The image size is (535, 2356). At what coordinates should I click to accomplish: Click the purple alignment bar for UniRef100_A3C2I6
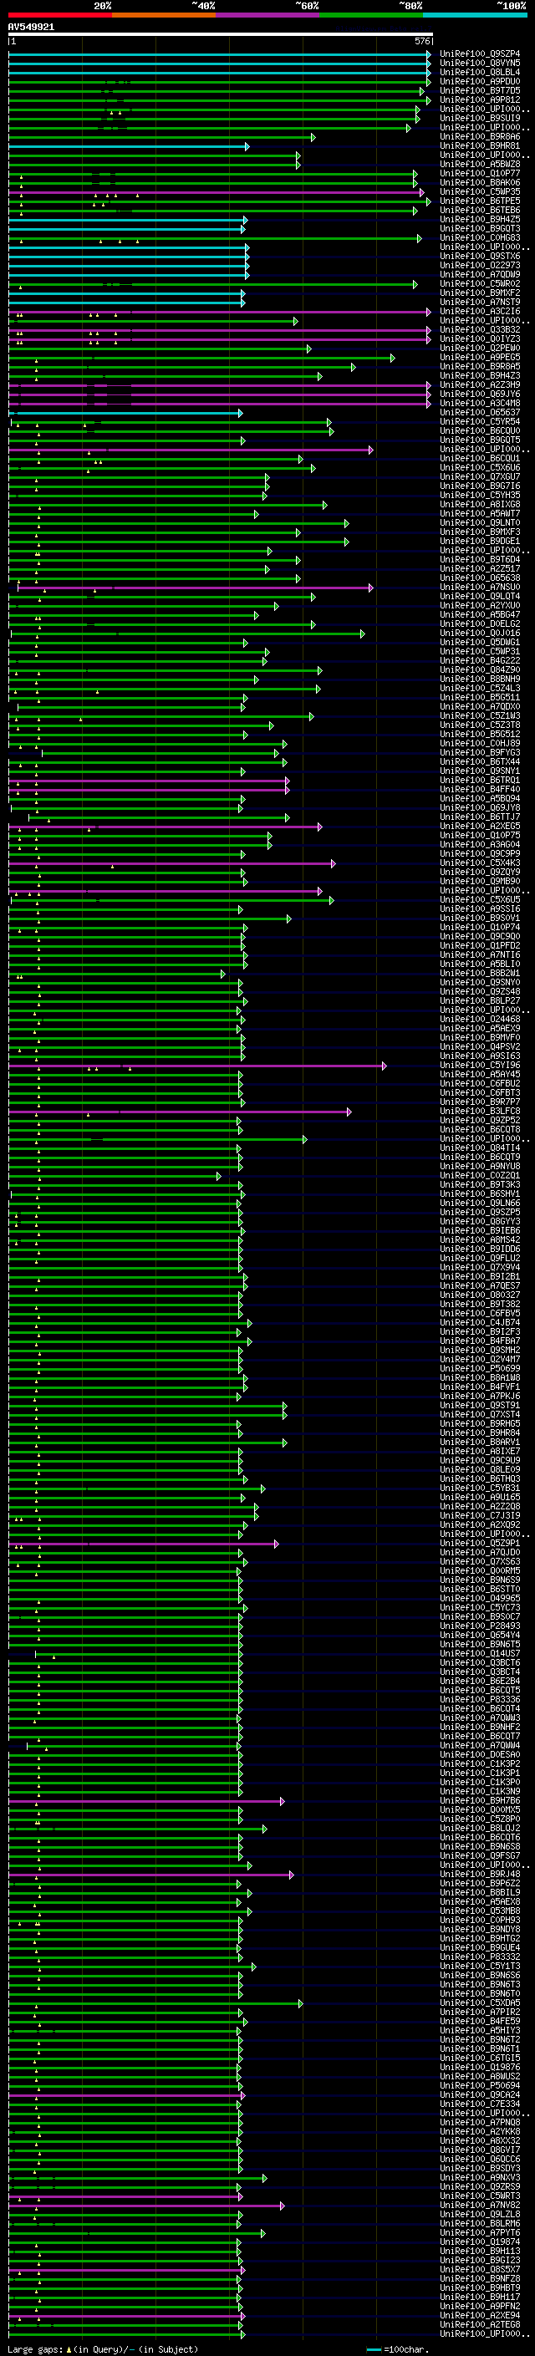coord(218,312)
